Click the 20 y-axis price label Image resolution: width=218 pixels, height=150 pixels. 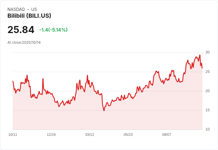click(x=207, y=91)
